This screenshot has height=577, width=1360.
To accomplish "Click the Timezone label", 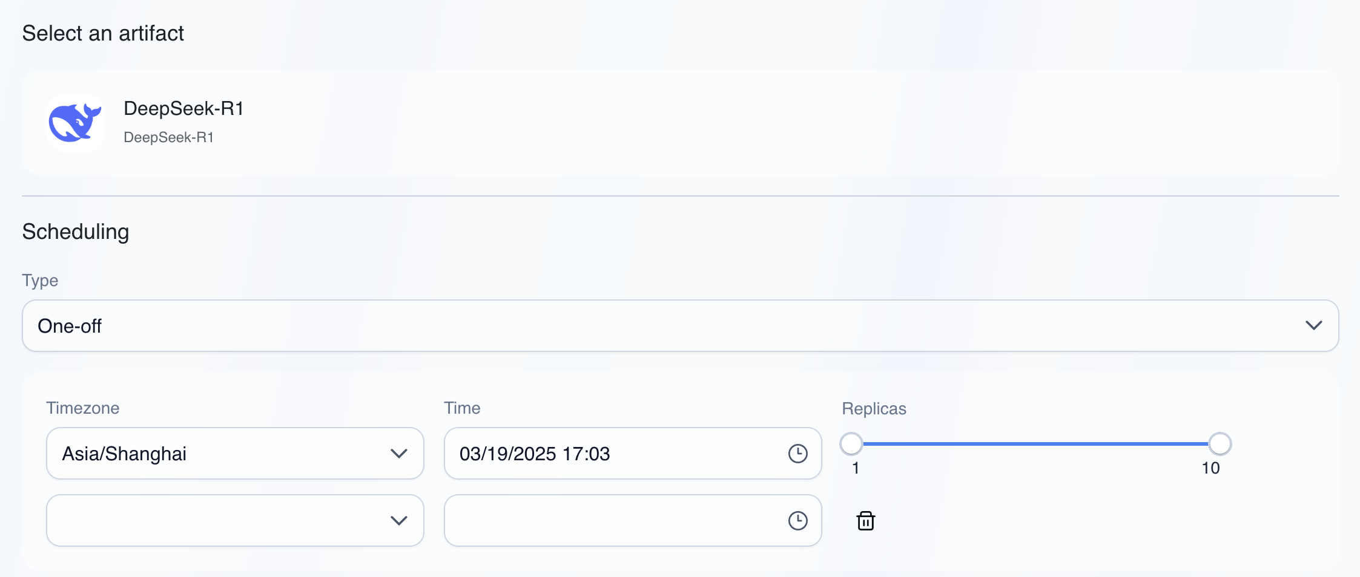I will point(83,408).
